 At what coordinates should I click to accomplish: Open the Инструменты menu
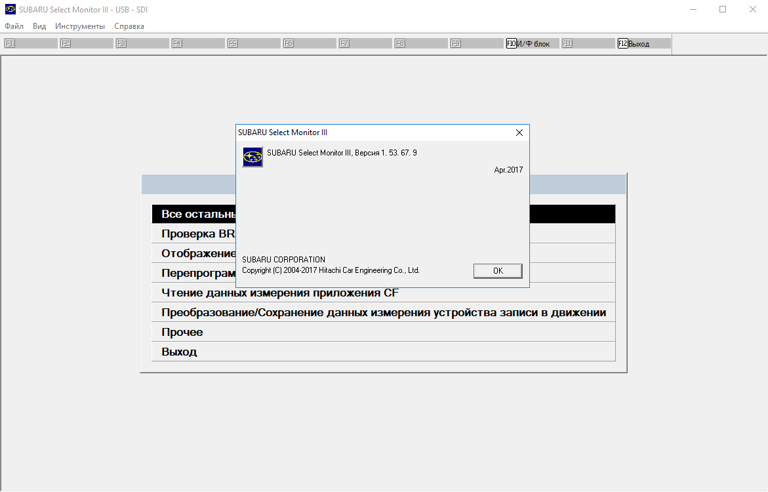tap(80, 26)
